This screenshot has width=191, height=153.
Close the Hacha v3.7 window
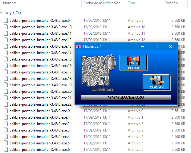(170, 46)
